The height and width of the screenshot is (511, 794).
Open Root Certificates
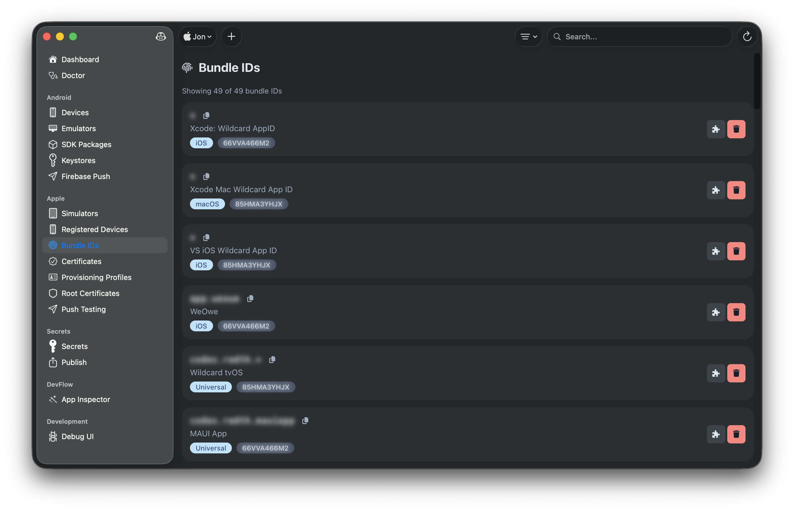[90, 293]
